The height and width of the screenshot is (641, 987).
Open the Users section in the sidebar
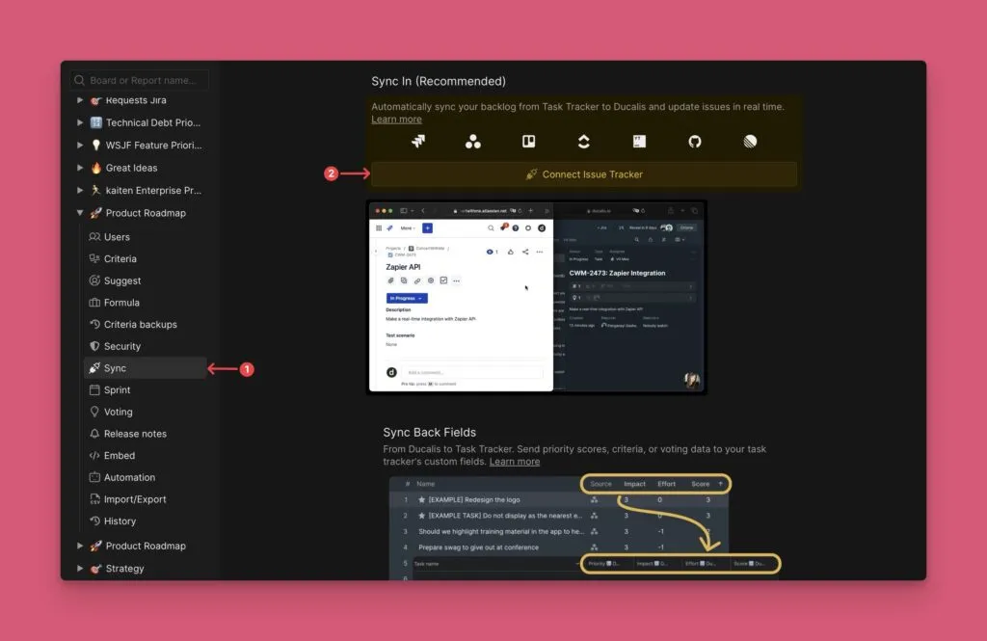click(120, 236)
